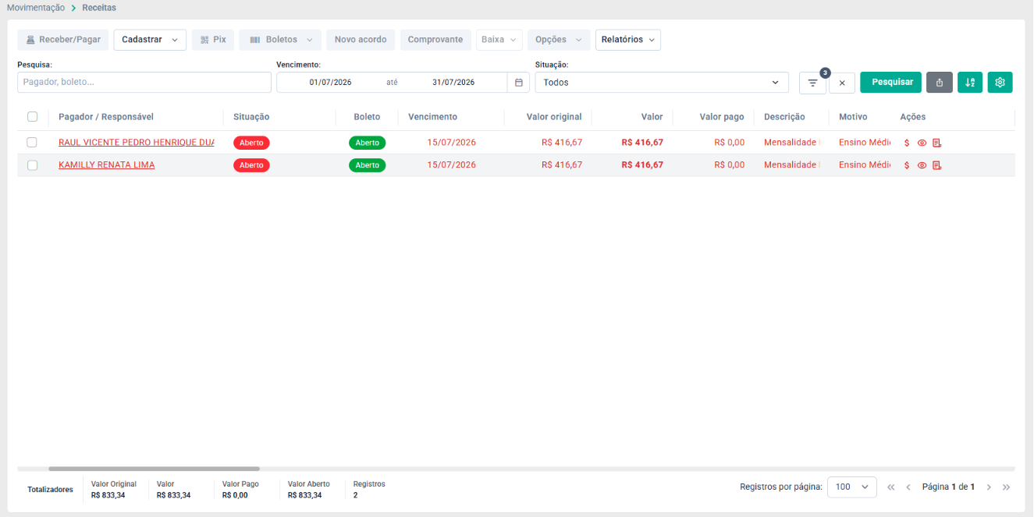Screen dimensions: 1034x517
Task: Expand the Cadastrar dropdown menu
Action: pyautogui.click(x=150, y=40)
